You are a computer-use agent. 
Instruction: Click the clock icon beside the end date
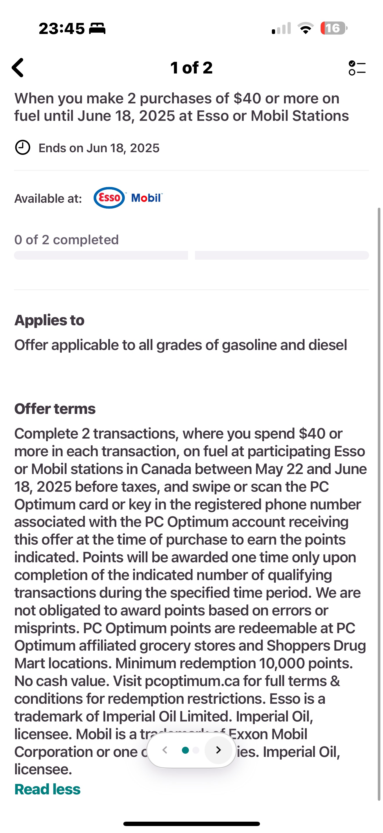coord(23,148)
